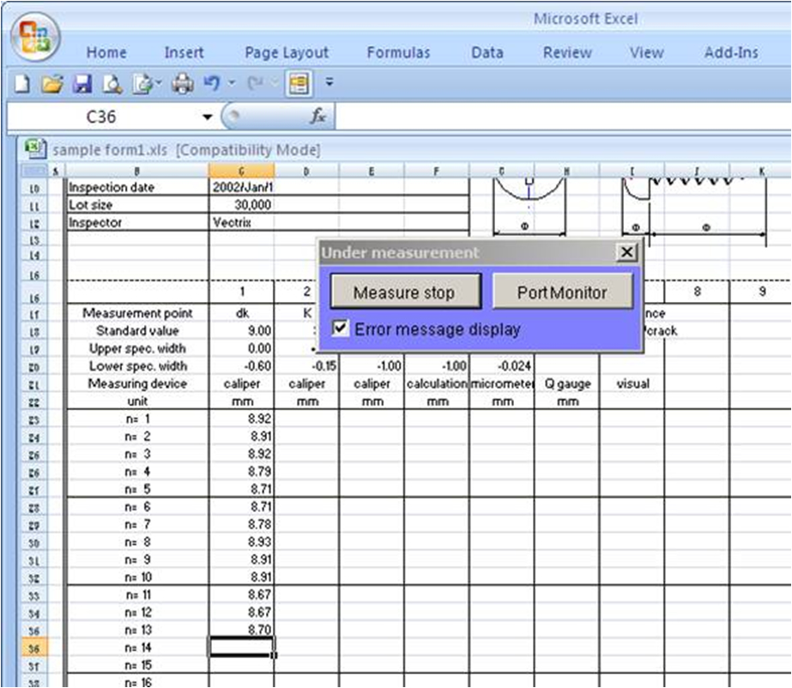Select the Add-Ins tab
The height and width of the screenshot is (688, 792).
click(x=731, y=52)
